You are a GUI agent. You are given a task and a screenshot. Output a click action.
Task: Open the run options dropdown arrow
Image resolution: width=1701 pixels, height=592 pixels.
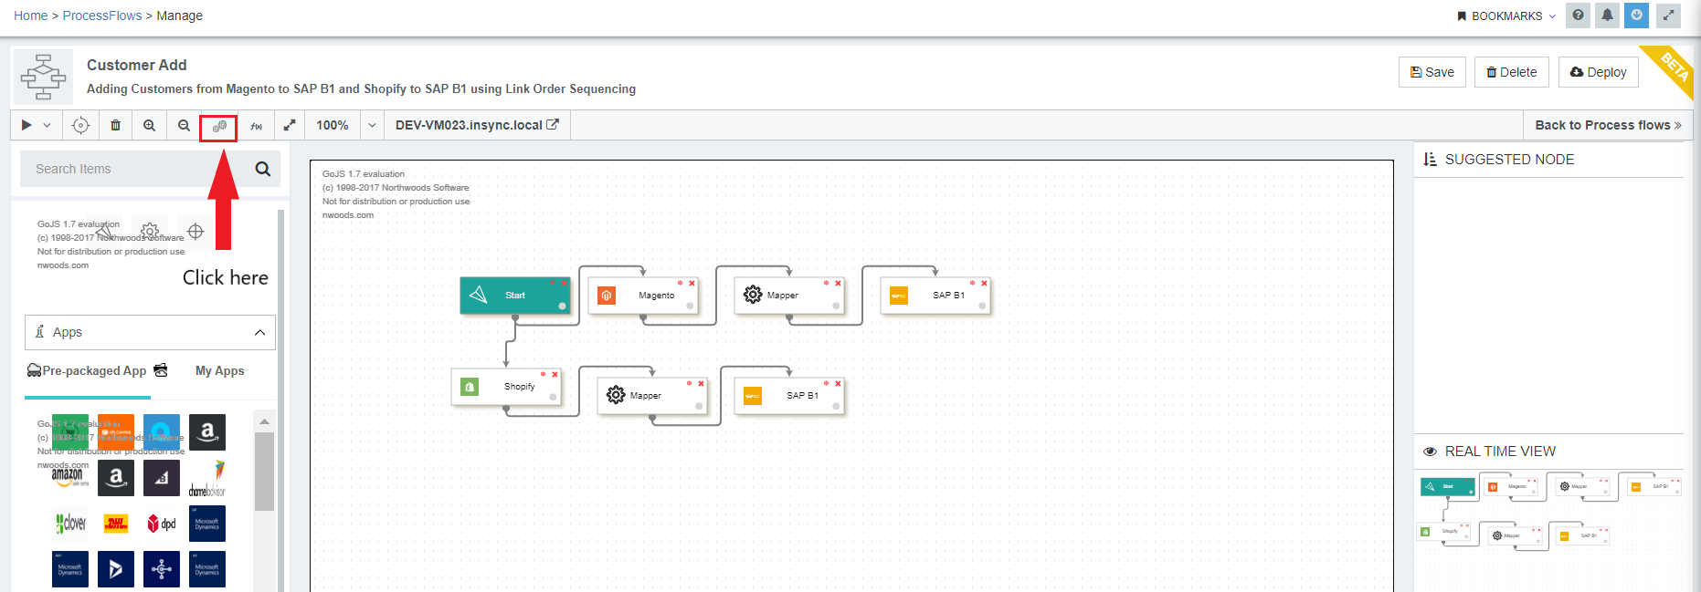47,125
